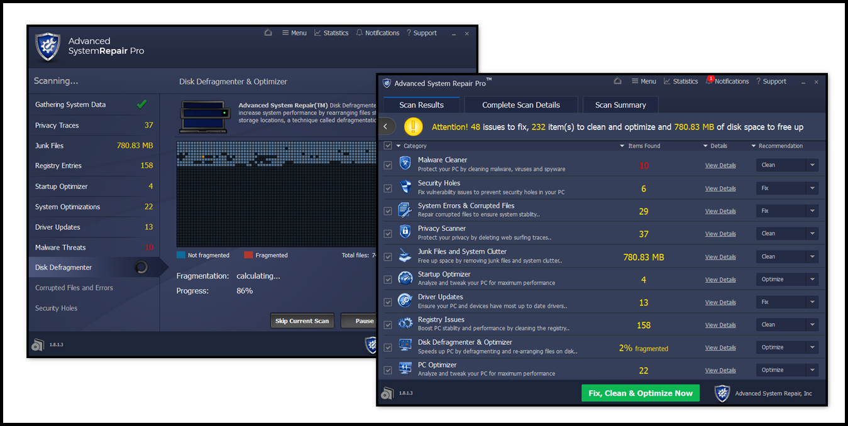The image size is (848, 426).
Task: Open View Details for Driver Updates
Action: point(720,302)
